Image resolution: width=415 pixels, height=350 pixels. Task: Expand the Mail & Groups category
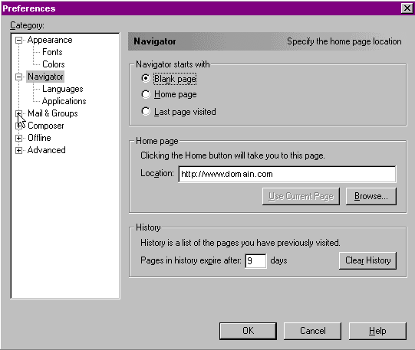point(18,113)
